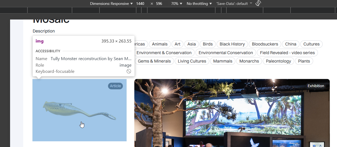Select the Birds tag
Image resolution: width=337 pixels, height=147 pixels.
pyautogui.click(x=208, y=44)
